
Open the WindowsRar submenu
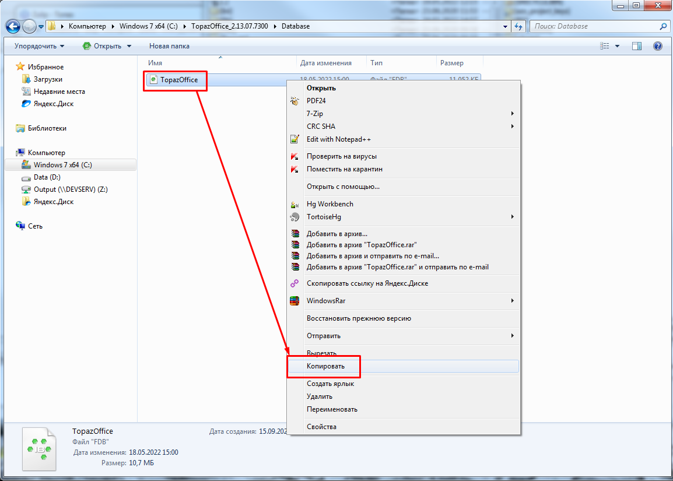[404, 301]
